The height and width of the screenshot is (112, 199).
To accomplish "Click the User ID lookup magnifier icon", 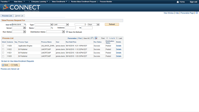I will click(x=25, y=25).
